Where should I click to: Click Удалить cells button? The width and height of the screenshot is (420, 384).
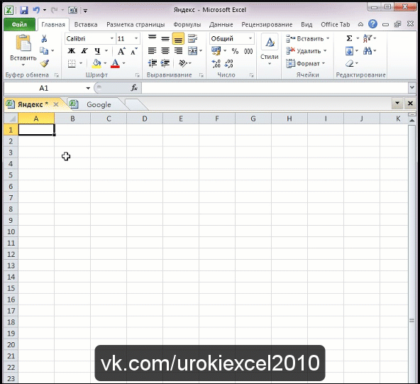[x=306, y=51]
